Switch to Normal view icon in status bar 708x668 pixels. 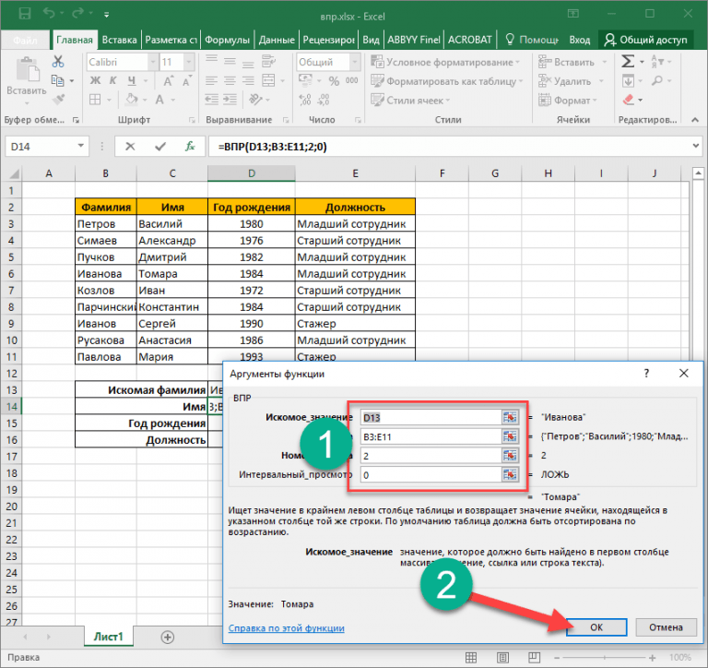coord(471,658)
